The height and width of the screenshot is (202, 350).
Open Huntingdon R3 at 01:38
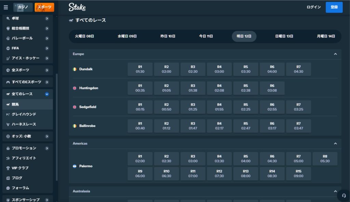tap(193, 88)
